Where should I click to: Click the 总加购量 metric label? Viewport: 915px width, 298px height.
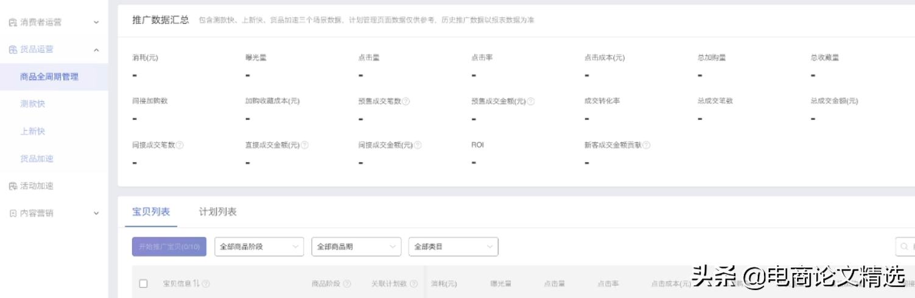[712, 58]
